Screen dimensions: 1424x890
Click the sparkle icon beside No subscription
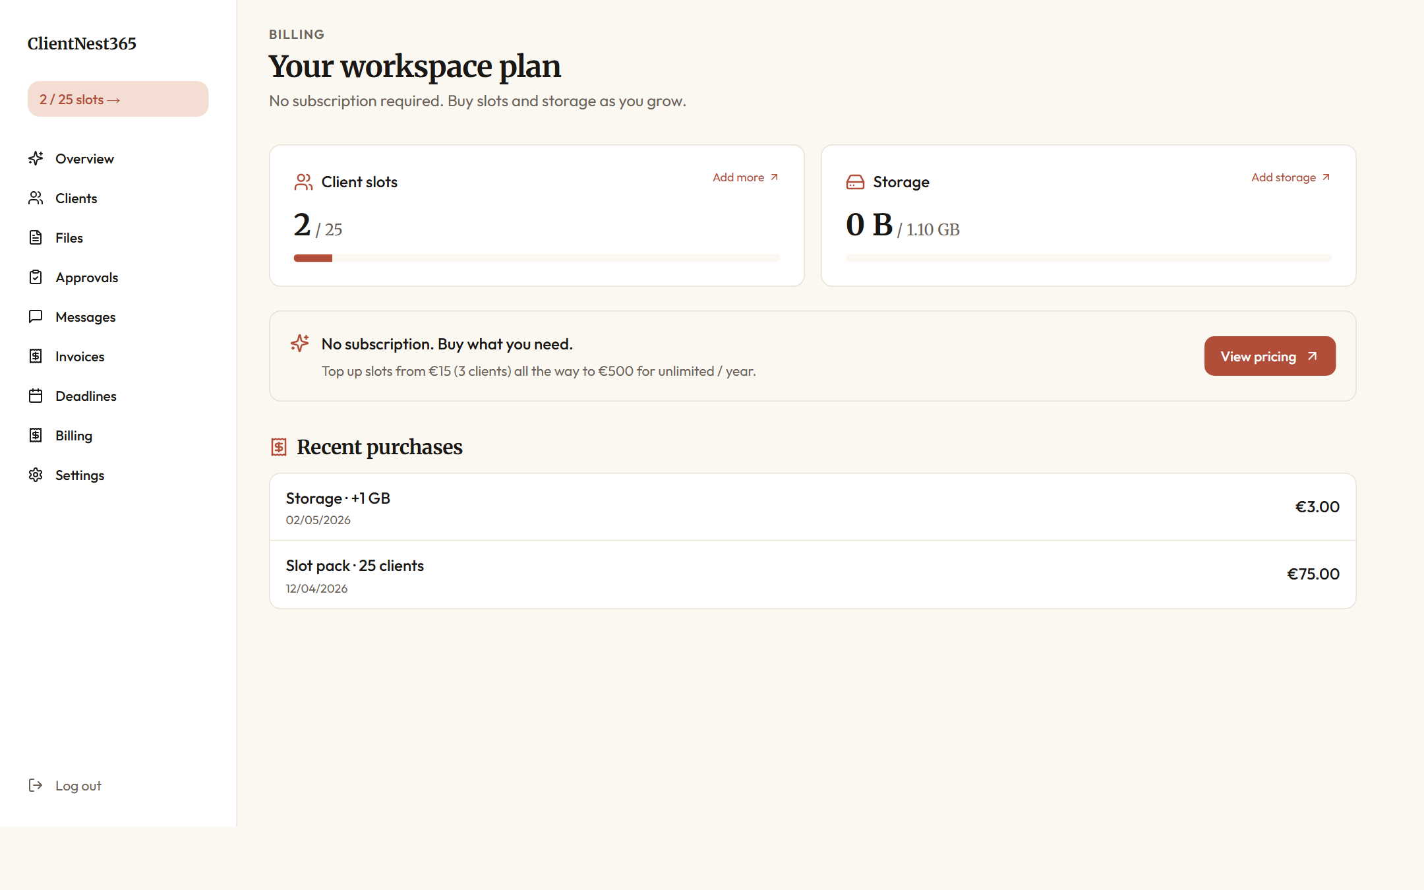pyautogui.click(x=300, y=343)
